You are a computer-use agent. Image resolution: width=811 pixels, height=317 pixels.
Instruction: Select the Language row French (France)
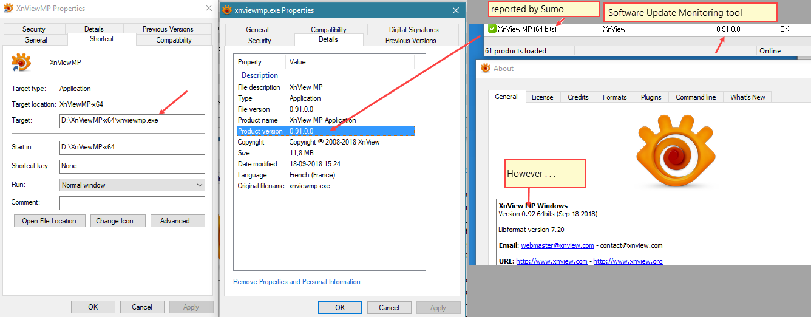(x=325, y=175)
